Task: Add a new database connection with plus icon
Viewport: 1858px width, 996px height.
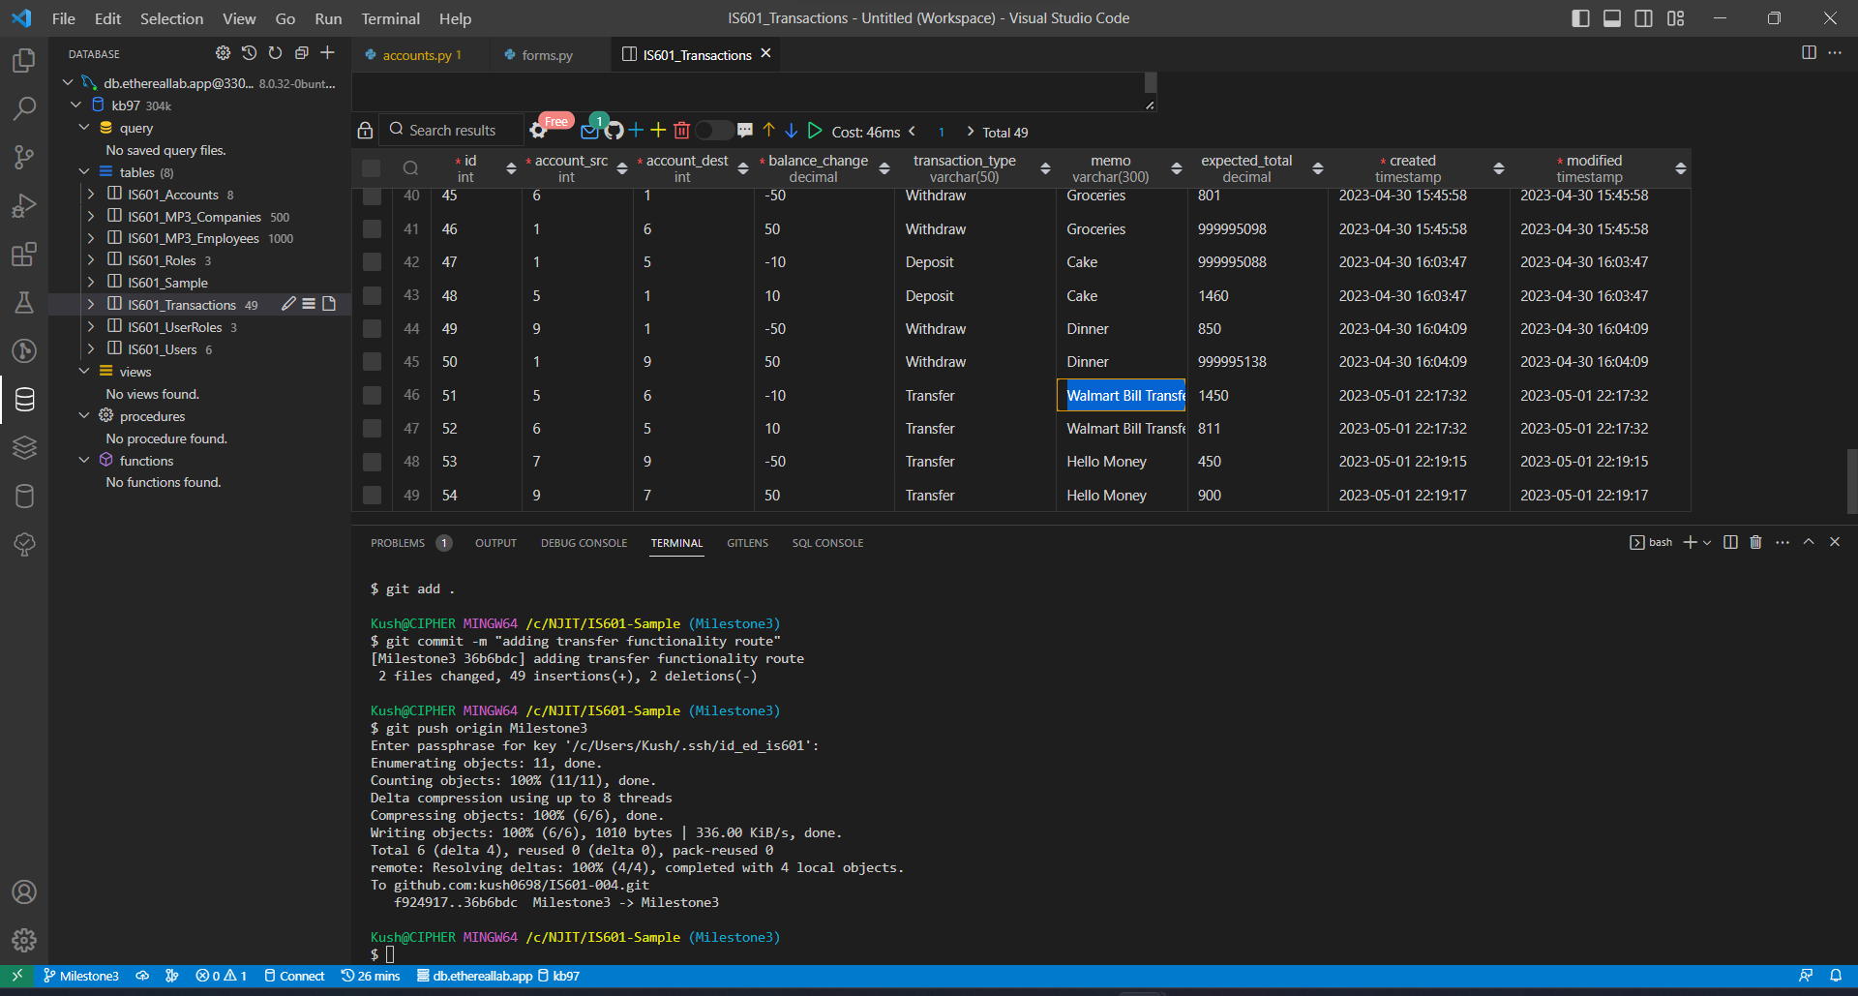Action: [327, 53]
